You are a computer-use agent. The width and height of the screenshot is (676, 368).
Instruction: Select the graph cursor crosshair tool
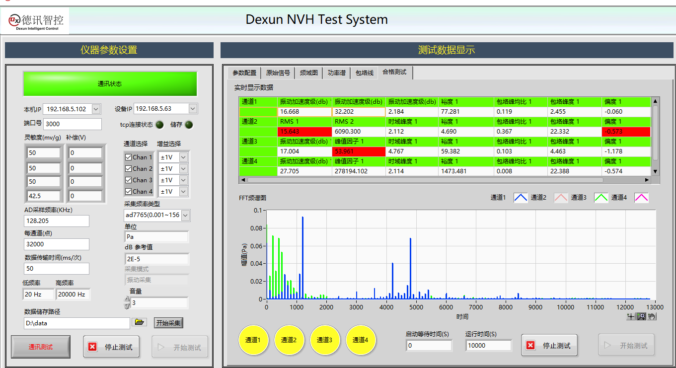click(631, 316)
